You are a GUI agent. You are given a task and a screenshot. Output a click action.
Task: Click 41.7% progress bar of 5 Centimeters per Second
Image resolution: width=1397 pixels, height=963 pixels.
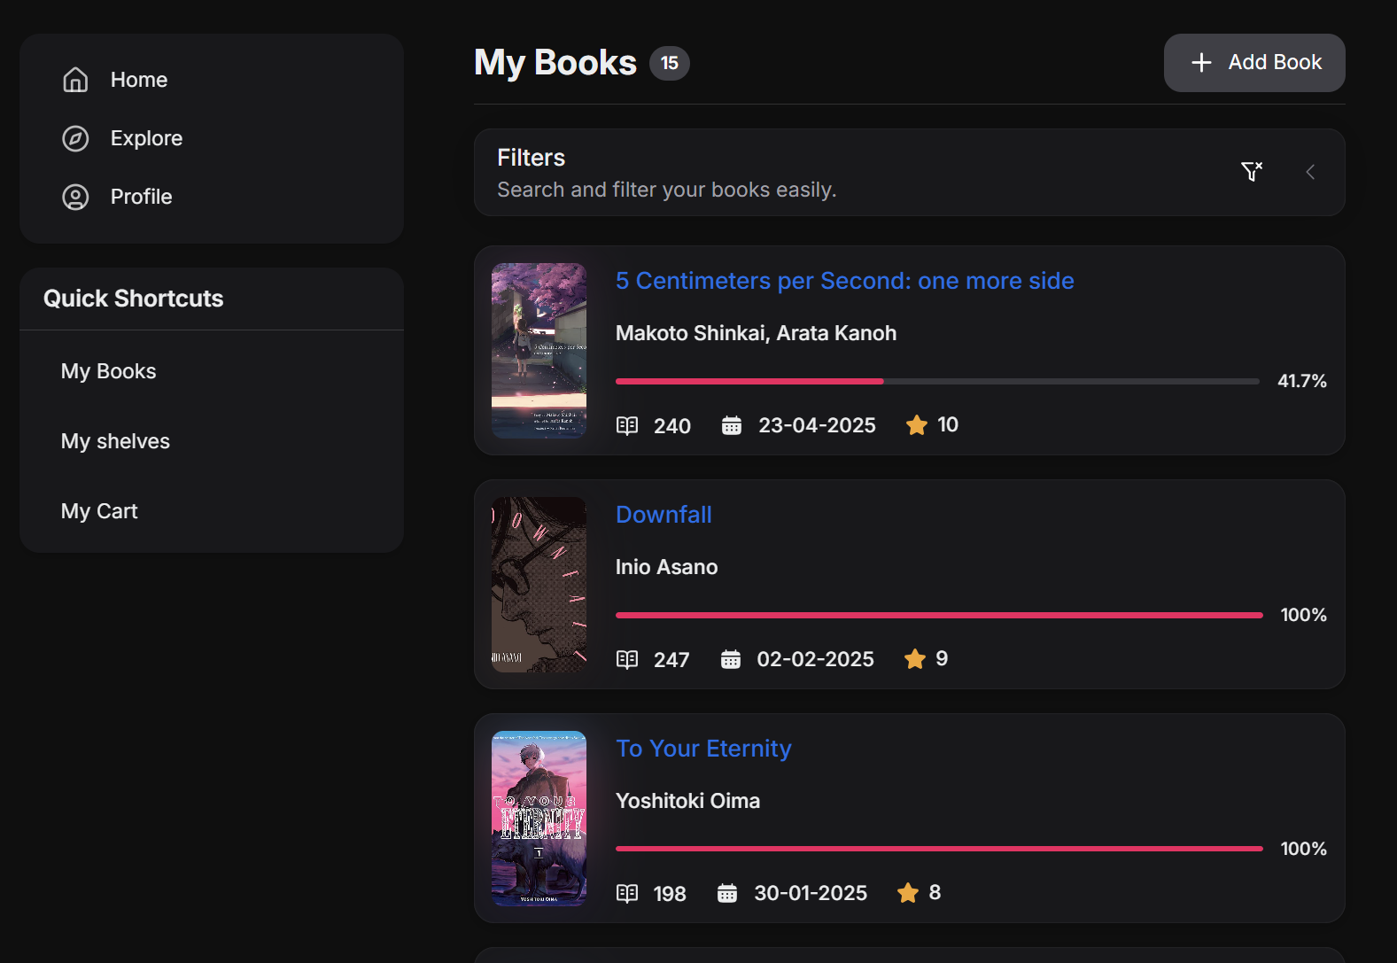click(937, 381)
